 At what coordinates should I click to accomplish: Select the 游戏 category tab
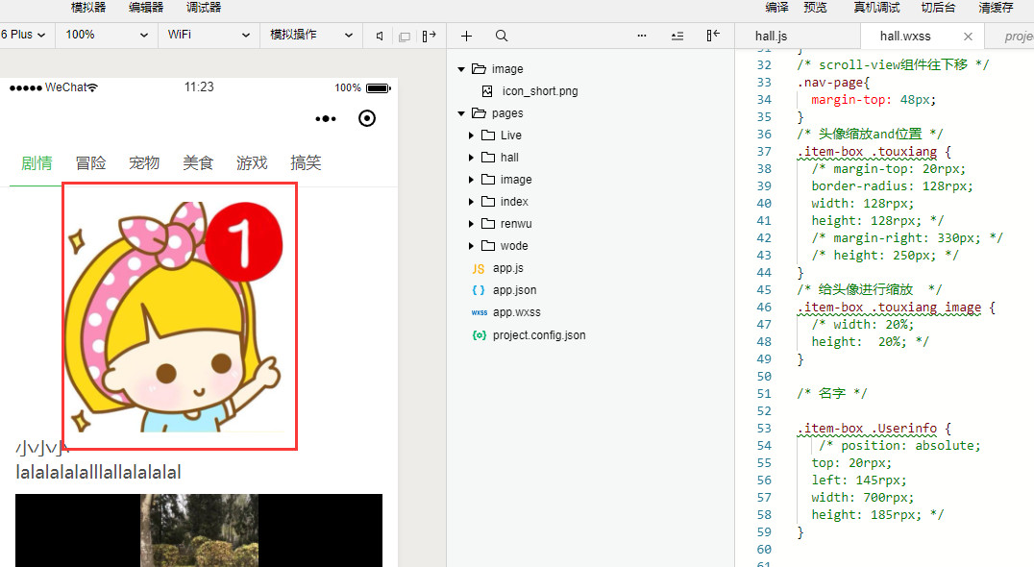[252, 162]
